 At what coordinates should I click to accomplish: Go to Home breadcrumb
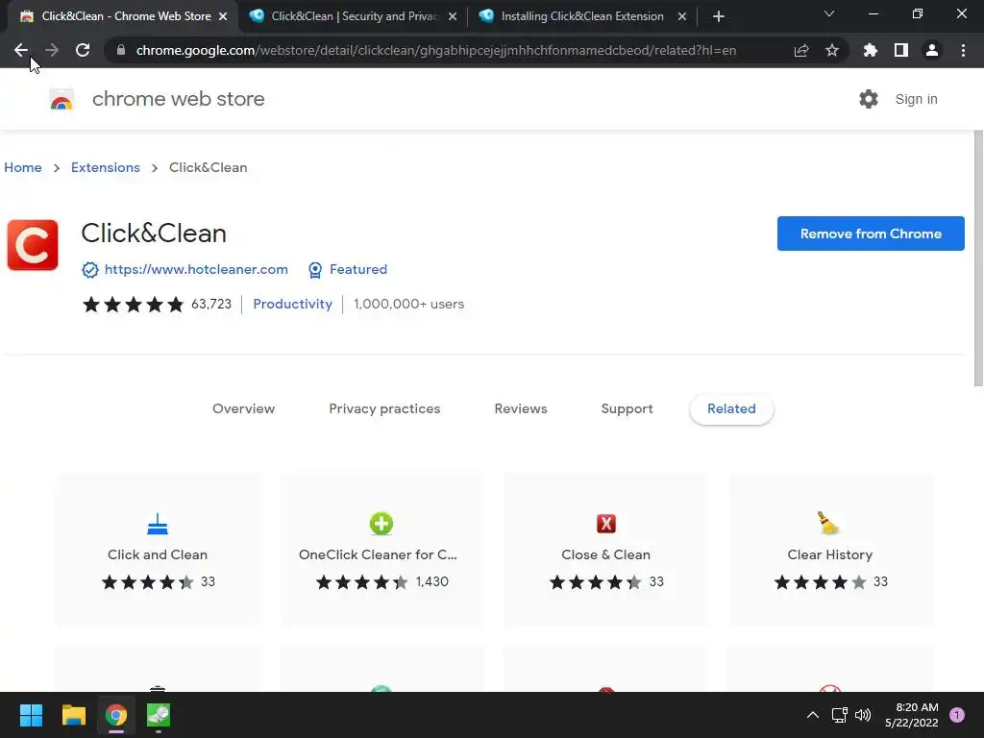coord(23,167)
